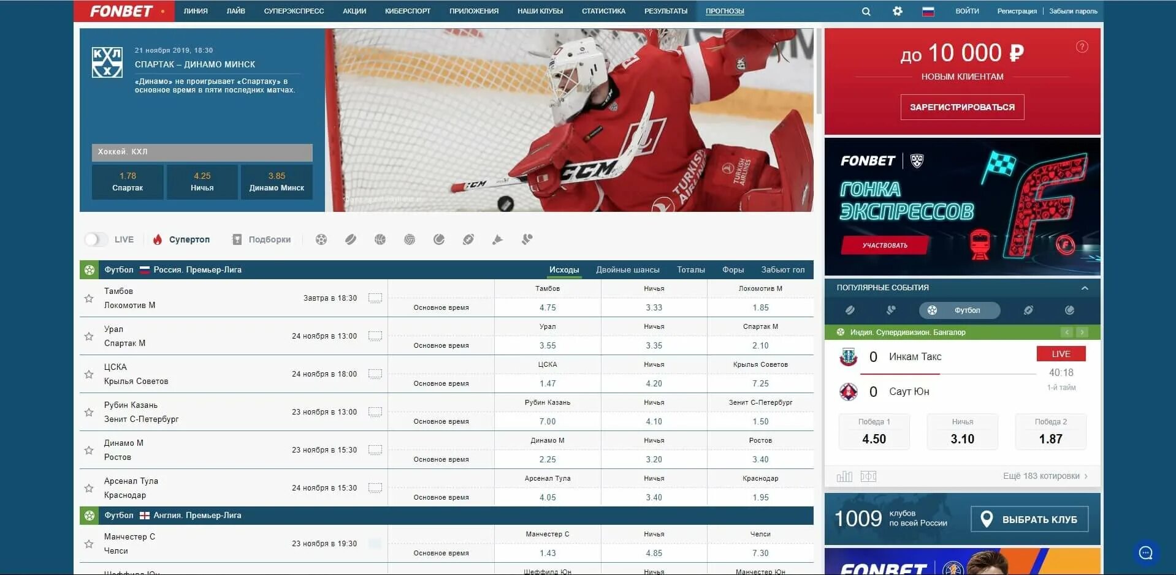Click the Выбрать клуб button
This screenshot has height=575, width=1176.
tap(1030, 519)
